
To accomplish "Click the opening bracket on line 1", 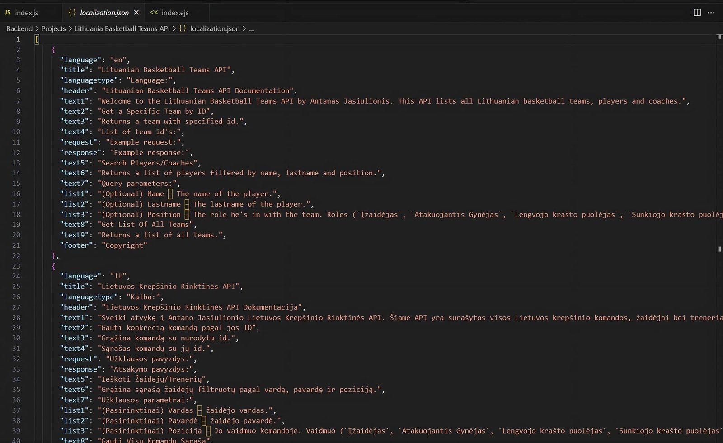I will (37, 39).
